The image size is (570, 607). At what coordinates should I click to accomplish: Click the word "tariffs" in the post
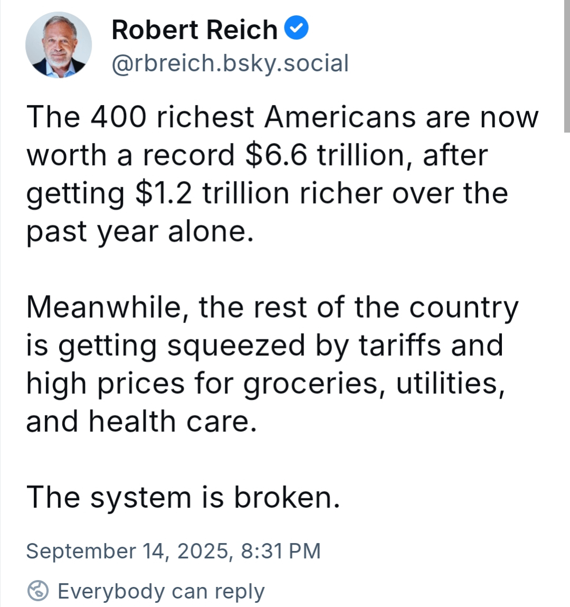click(x=400, y=345)
